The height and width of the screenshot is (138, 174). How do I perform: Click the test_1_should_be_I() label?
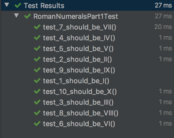coord(76,81)
